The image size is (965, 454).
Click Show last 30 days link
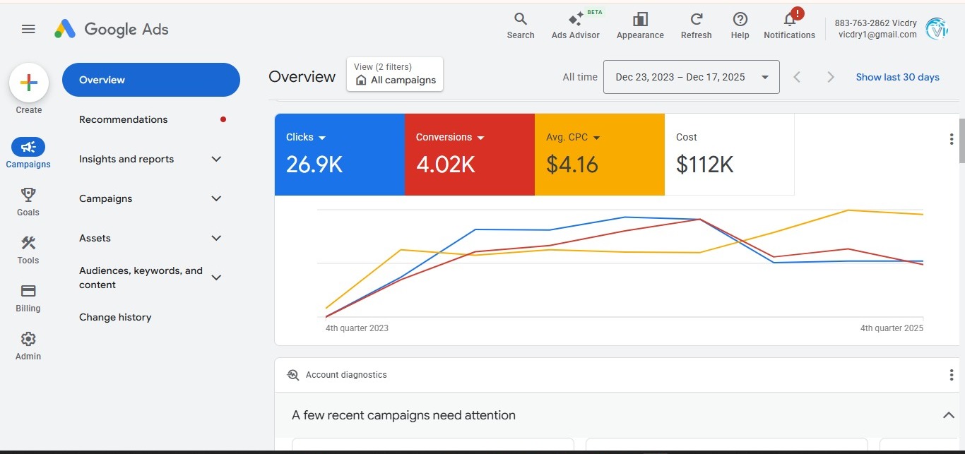897,77
